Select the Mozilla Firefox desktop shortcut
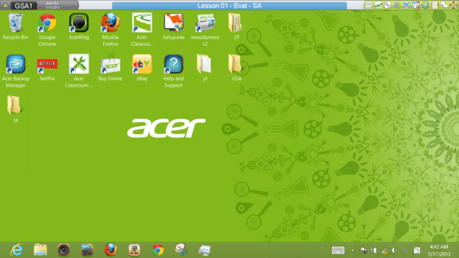The image size is (459, 258). (110, 30)
